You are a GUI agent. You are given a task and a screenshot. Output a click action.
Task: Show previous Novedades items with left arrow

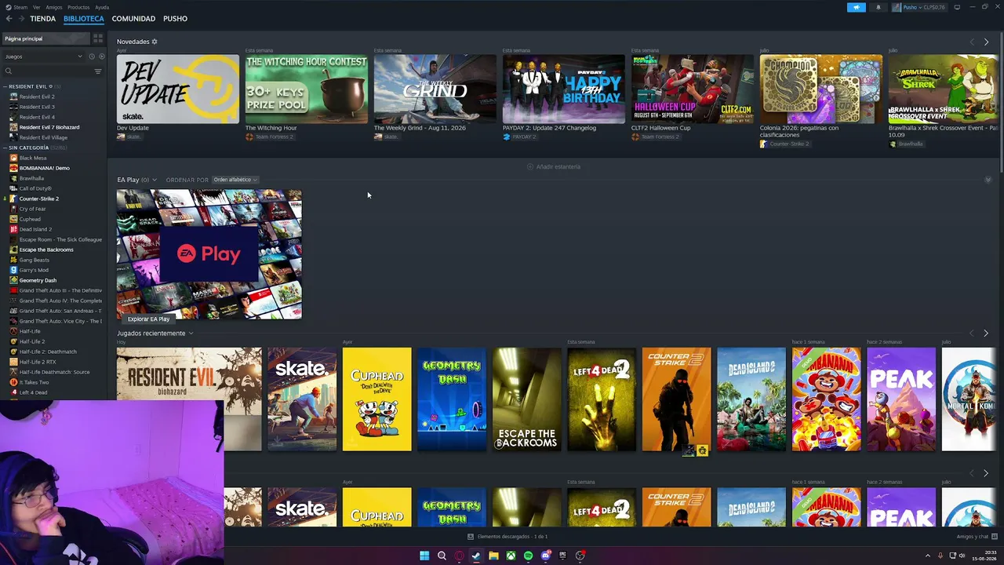point(972,42)
